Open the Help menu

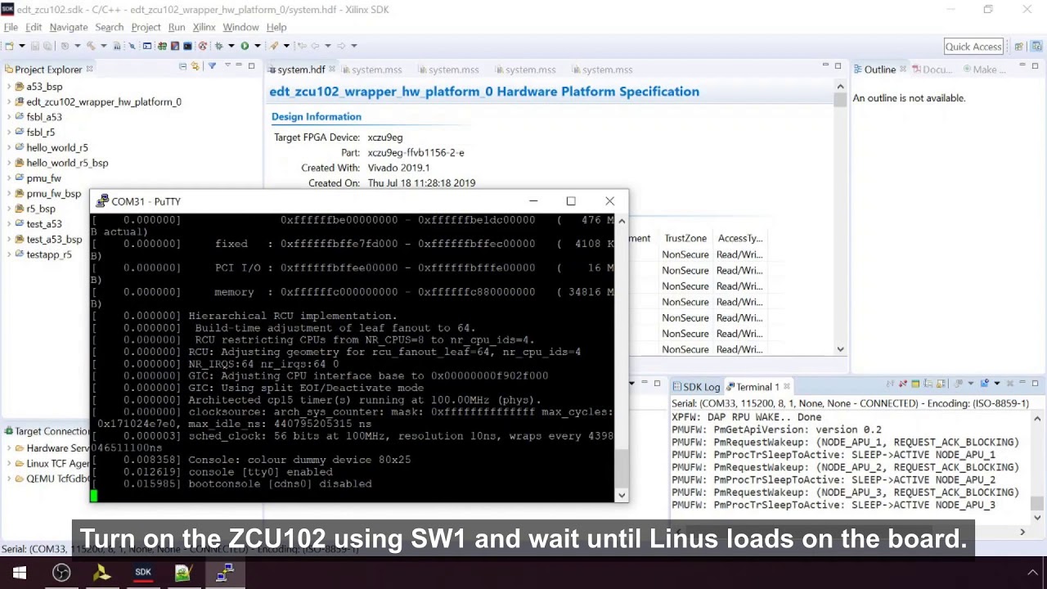point(276,27)
